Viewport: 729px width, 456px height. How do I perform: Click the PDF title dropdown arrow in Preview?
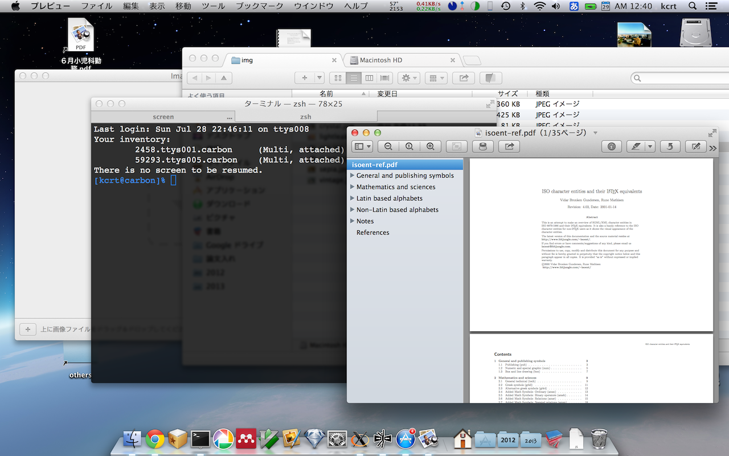(x=595, y=133)
